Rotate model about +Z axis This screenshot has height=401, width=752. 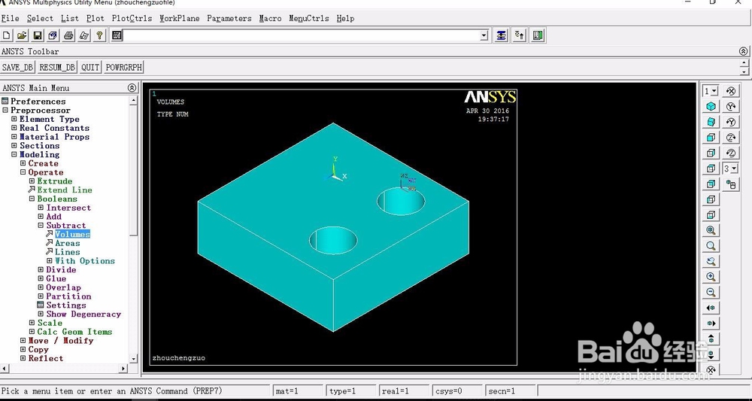pyautogui.click(x=730, y=137)
